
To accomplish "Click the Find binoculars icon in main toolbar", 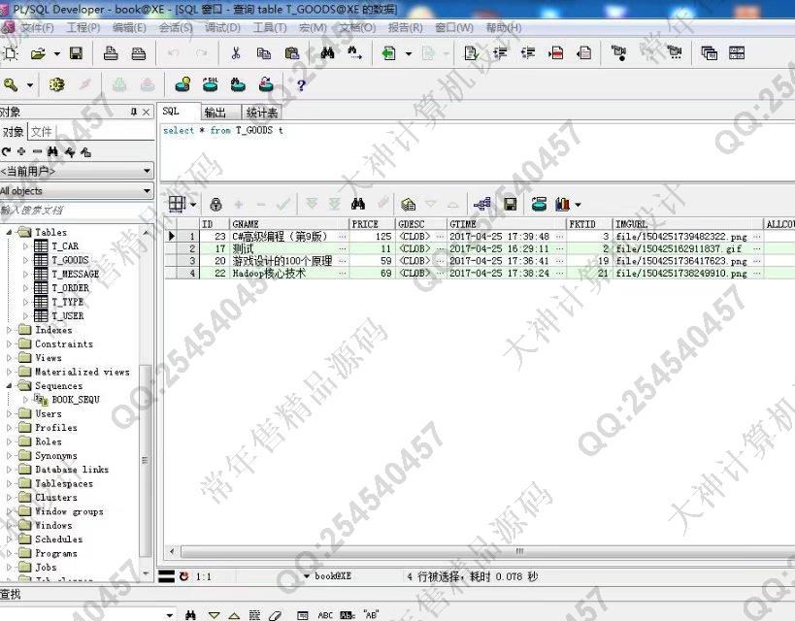I will pyautogui.click(x=327, y=53).
